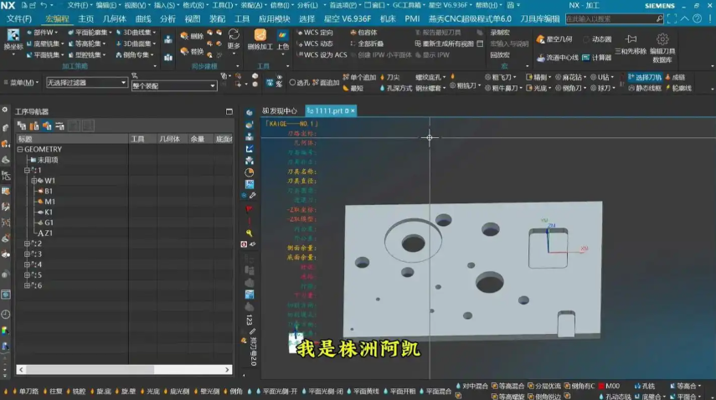Click the 平面混合 droplet icon
Viewport: 716px width, 400px height.
point(422,391)
